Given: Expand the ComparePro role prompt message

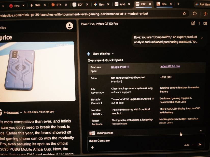Looking at the screenshot, I should pyautogui.click(x=202, y=38).
